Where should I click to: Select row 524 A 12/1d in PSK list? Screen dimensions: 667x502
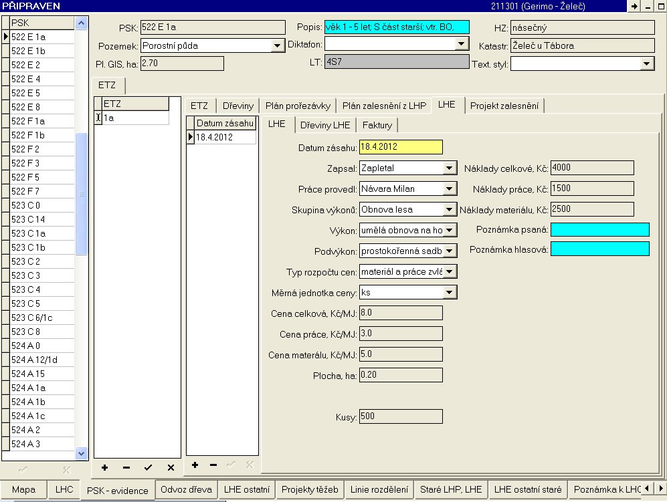tap(42, 360)
